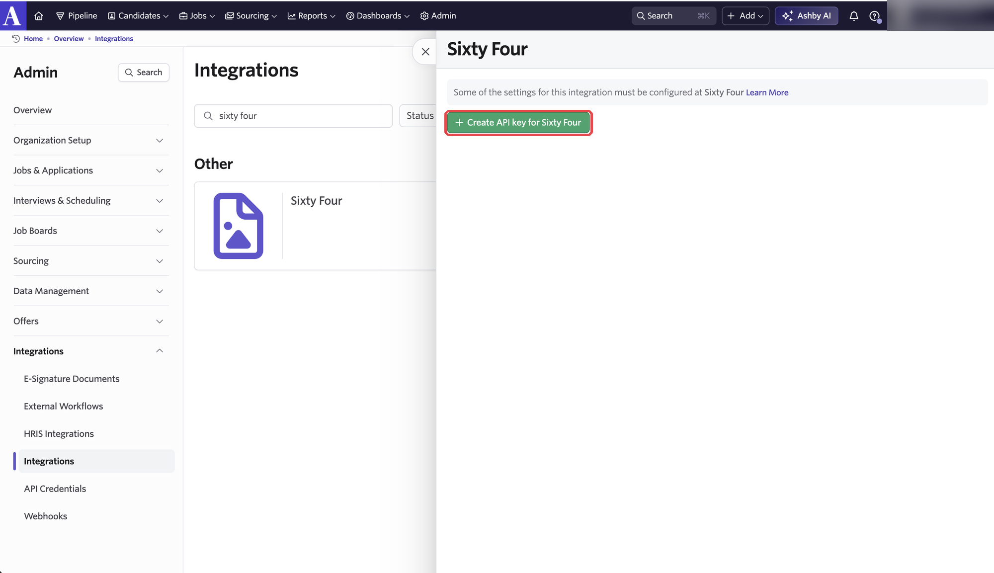
Task: Expand the Sourcing sidebar section
Action: (91, 261)
